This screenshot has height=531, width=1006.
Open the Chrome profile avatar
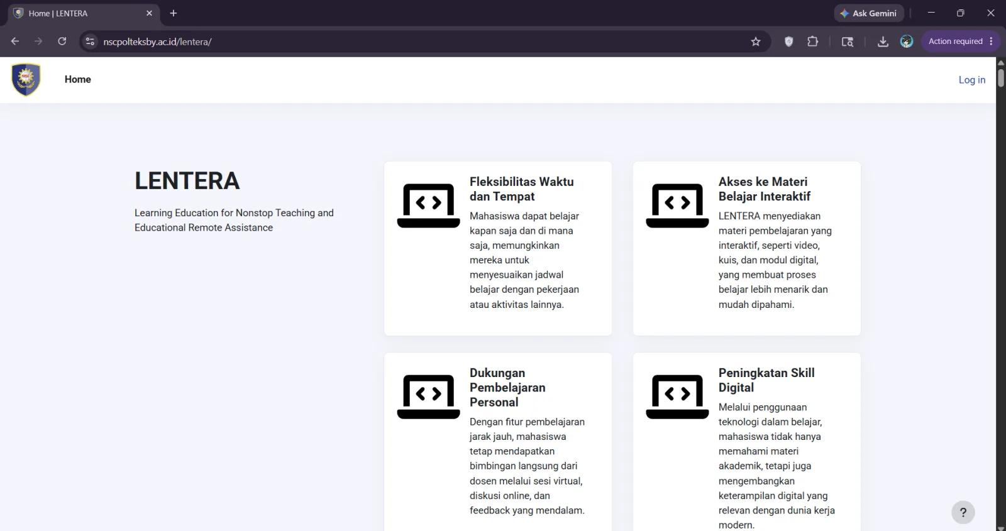[906, 41]
